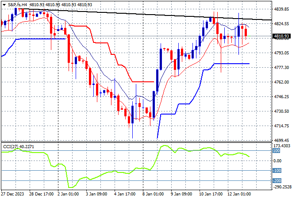This screenshot has height=199, width=292.
Task: Click the 4699.45 price axis label
Action: click(281, 140)
